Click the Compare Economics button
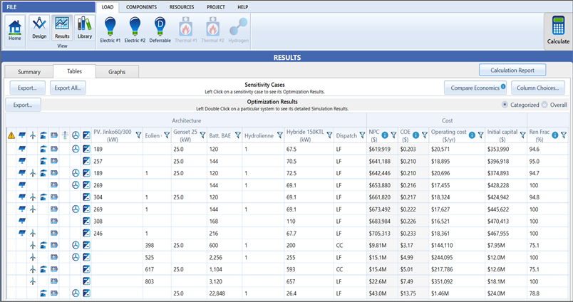573x302 pixels. (x=475, y=88)
